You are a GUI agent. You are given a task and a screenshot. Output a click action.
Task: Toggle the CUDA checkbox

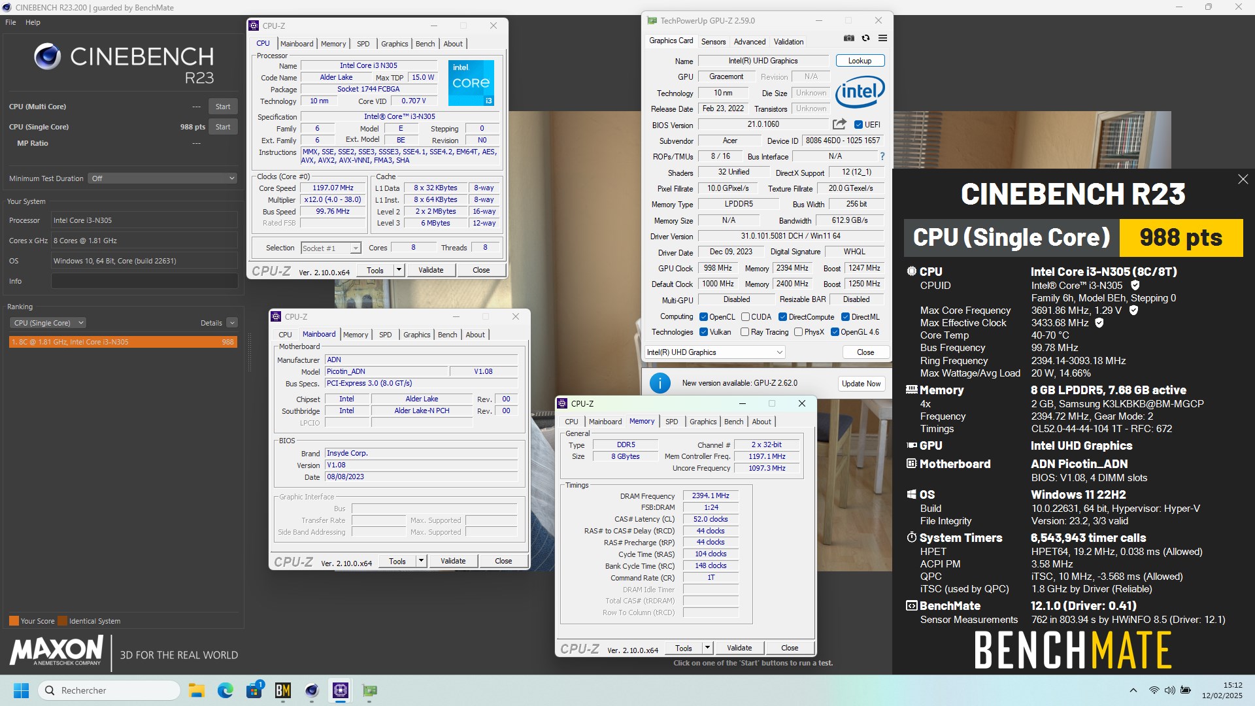tap(745, 317)
